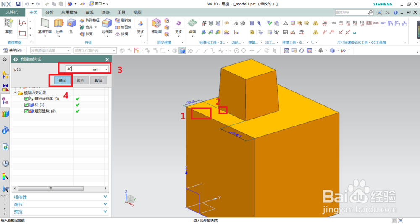
Task: Switch to the 工具 ribbon tab
Action: point(121,12)
